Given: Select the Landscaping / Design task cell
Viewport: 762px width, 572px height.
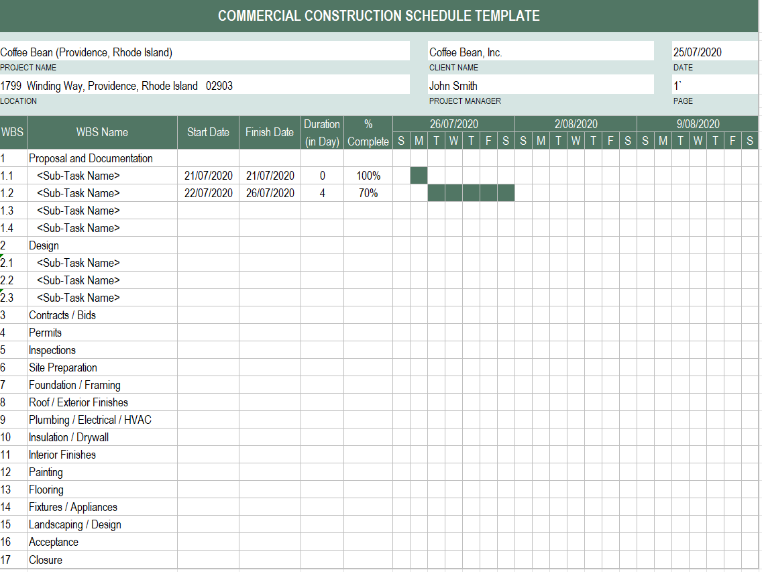Looking at the screenshot, I should [75, 524].
